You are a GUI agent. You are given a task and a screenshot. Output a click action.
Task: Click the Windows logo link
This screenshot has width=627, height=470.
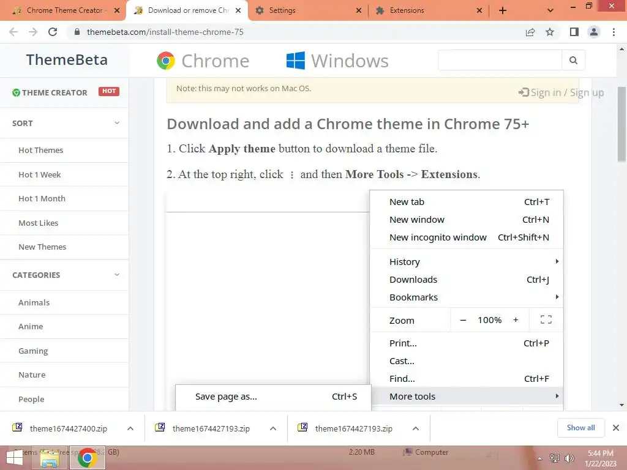(337, 61)
